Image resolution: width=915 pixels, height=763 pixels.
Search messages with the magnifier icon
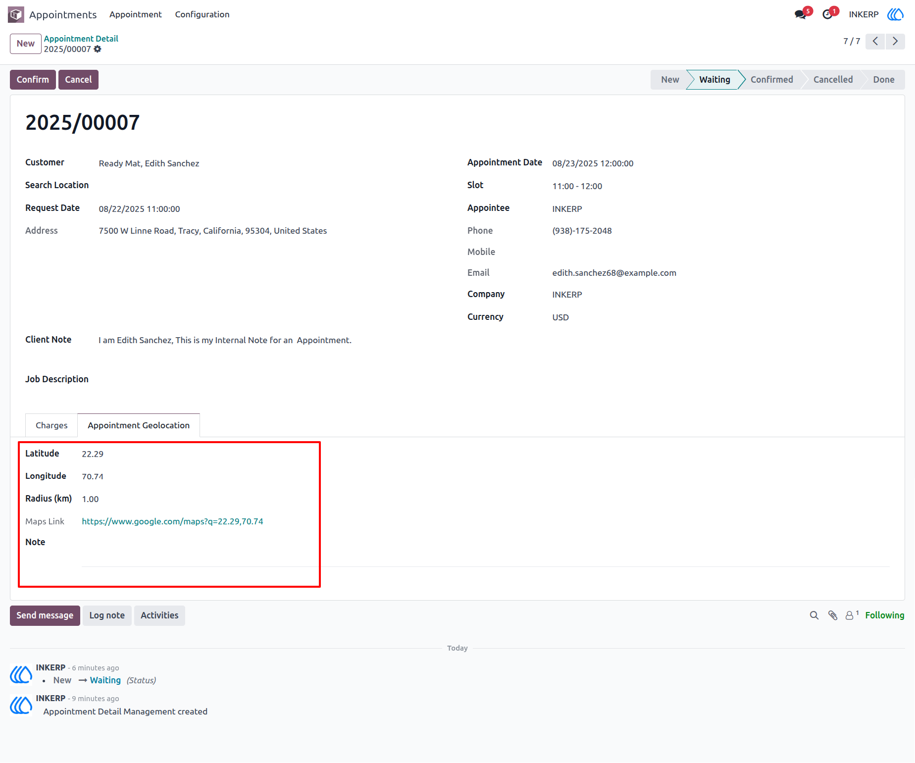[x=814, y=615]
